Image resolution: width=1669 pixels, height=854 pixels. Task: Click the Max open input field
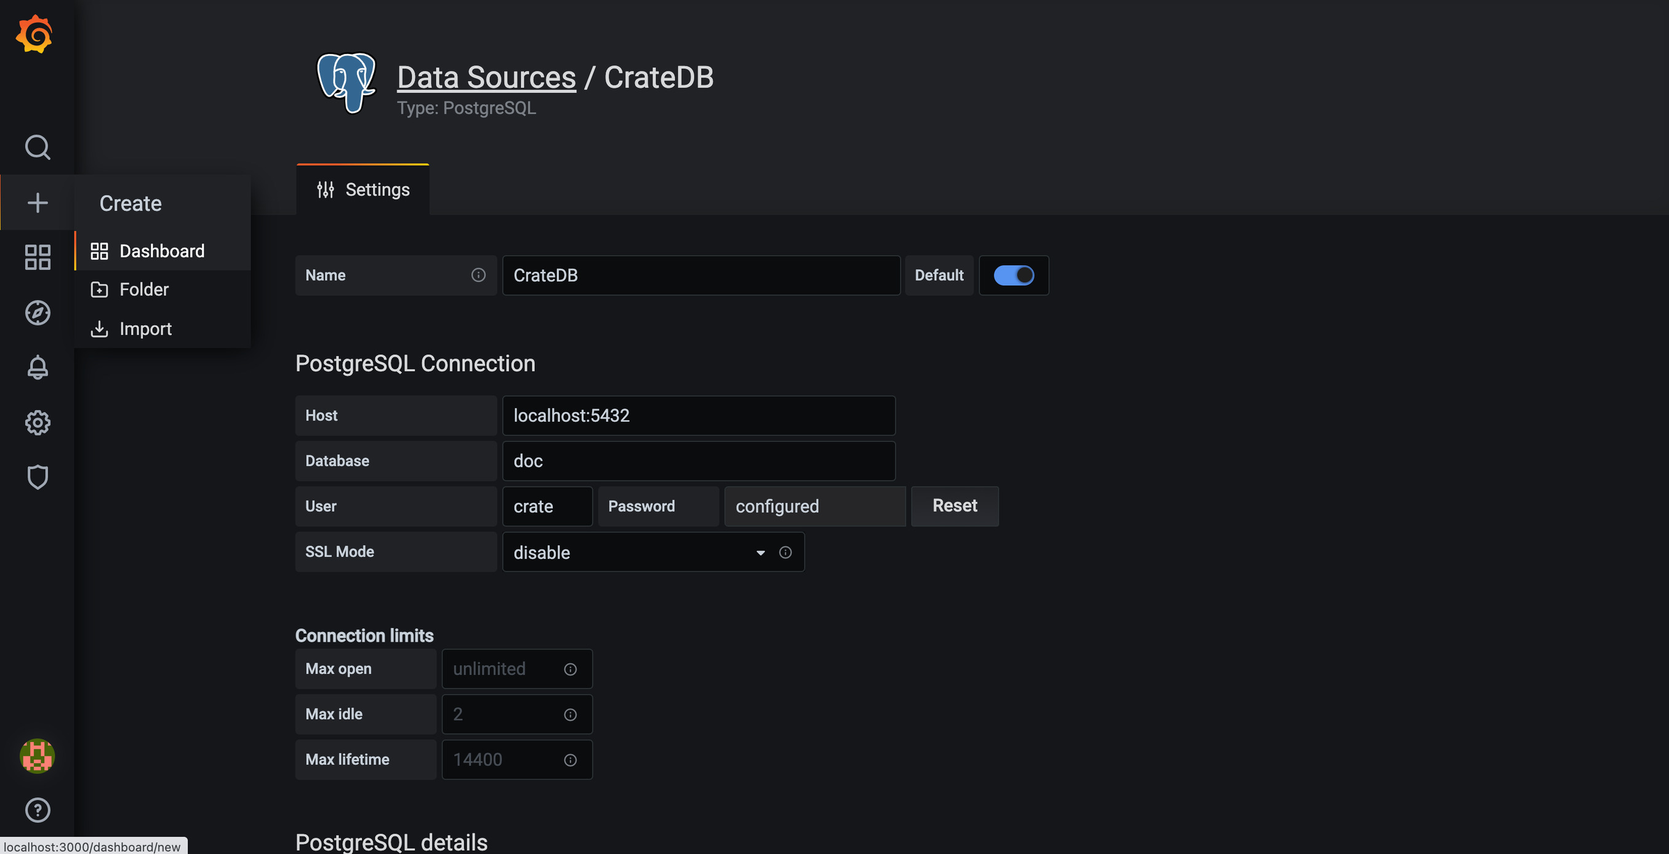click(517, 669)
